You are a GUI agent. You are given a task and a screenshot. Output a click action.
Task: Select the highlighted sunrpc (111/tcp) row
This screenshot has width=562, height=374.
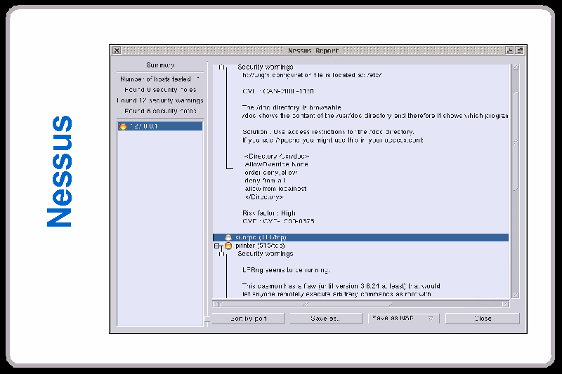click(x=360, y=237)
